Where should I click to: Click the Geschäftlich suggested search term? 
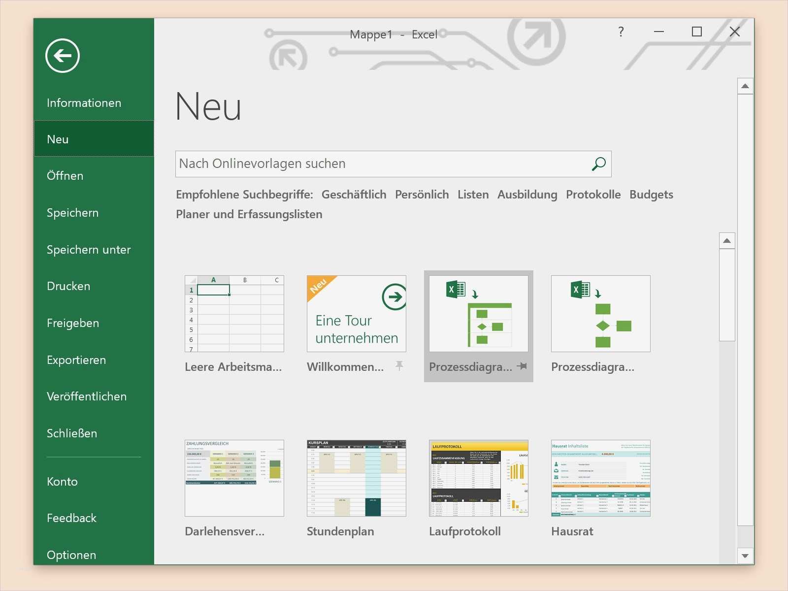pyautogui.click(x=354, y=195)
